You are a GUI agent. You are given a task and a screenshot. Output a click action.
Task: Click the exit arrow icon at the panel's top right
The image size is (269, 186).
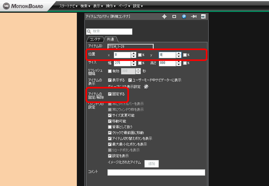coord(203,16)
